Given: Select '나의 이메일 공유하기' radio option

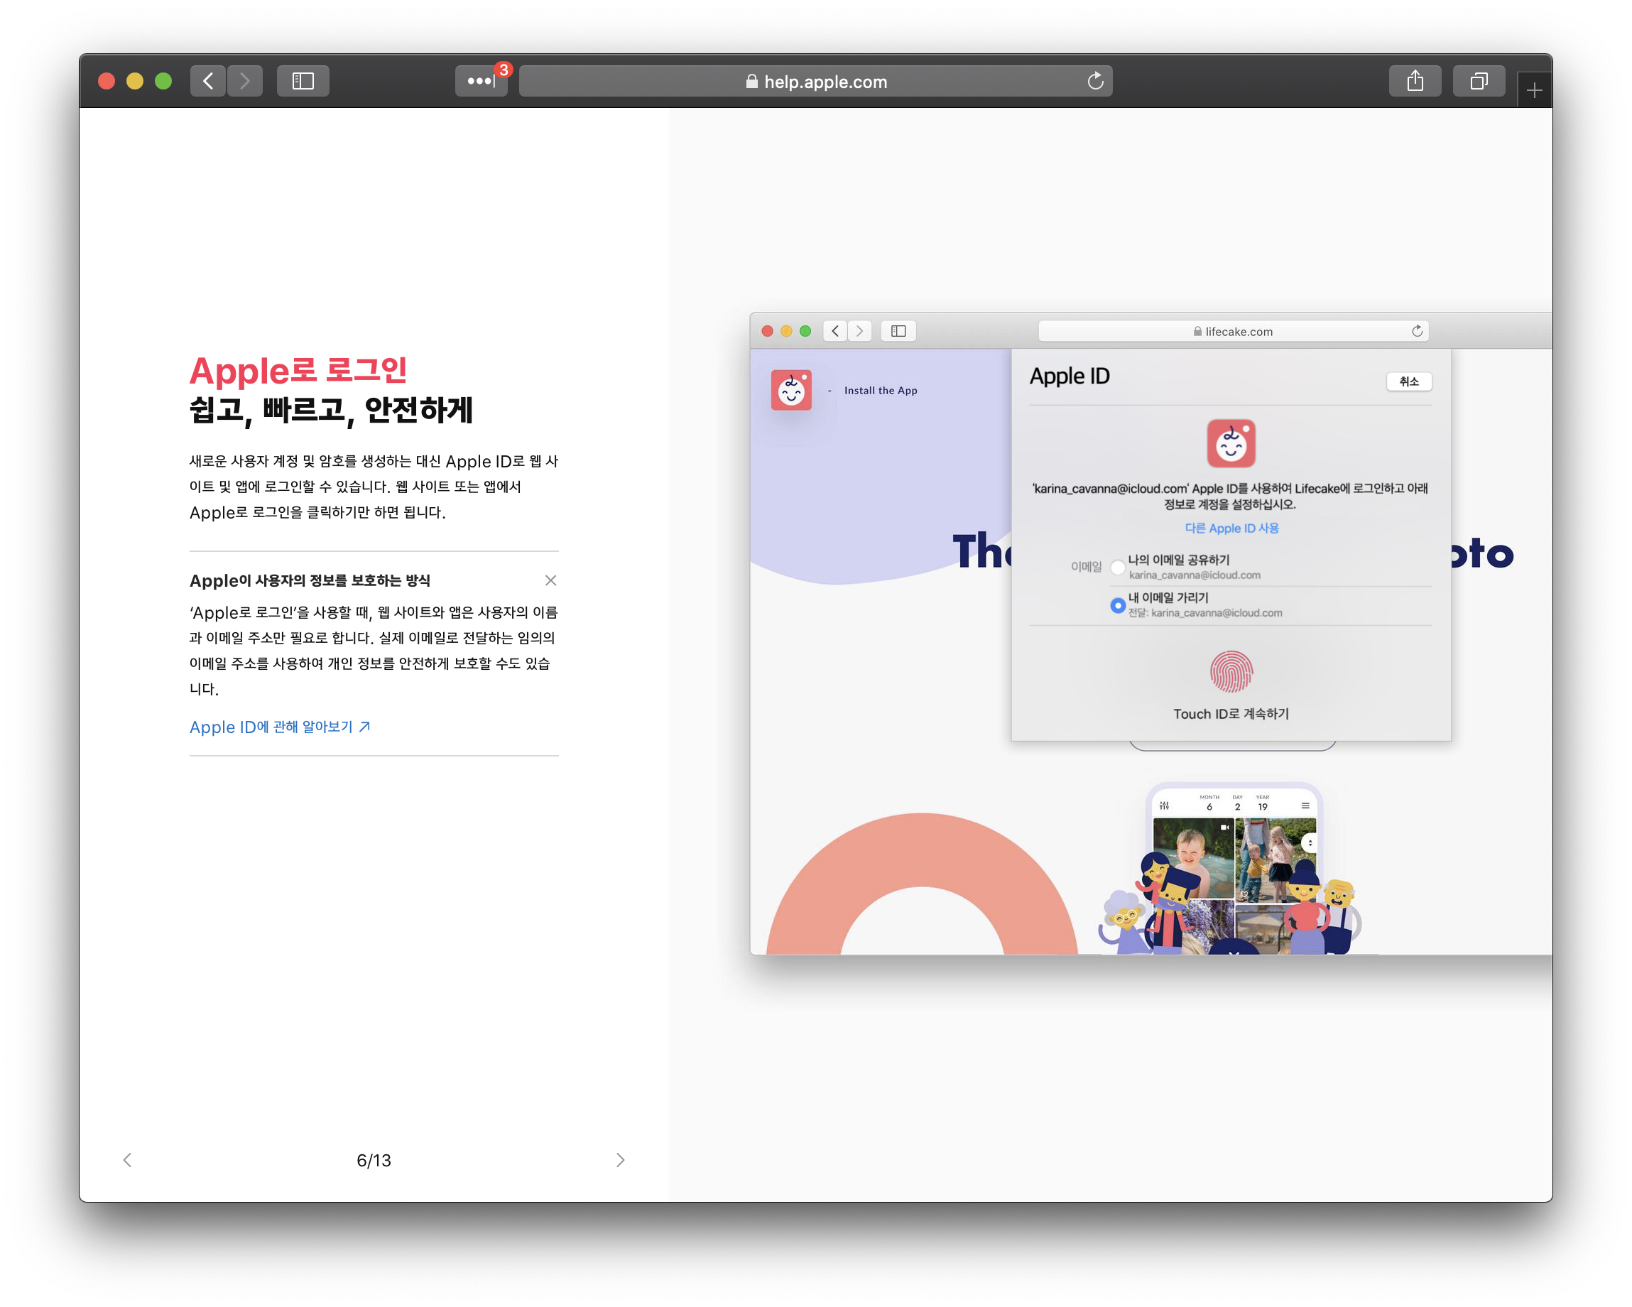Looking at the screenshot, I should coord(1118,566).
